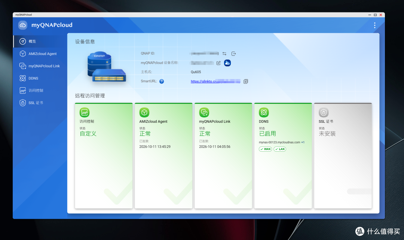The height and width of the screenshot is (240, 404).
Task: Click the myQNAPcloud Link card title
Action: [215, 121]
